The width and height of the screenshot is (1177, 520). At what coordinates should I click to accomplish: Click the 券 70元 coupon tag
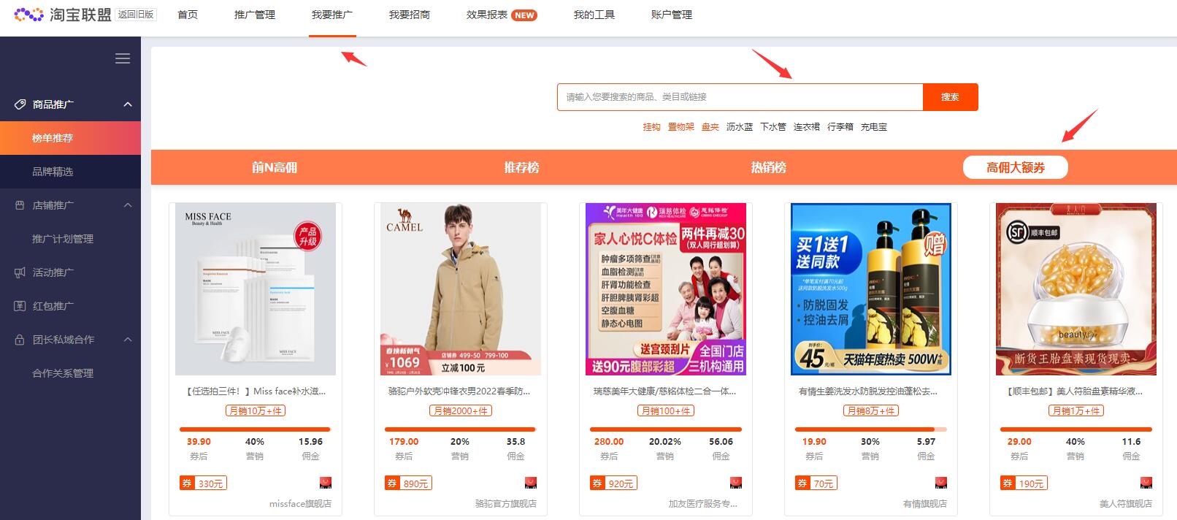tap(816, 483)
